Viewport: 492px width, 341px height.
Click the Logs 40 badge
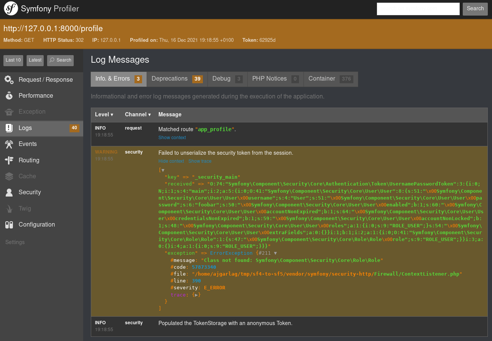coord(74,128)
